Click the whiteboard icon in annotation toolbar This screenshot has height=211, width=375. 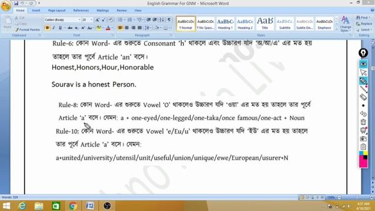[x=363, y=130]
